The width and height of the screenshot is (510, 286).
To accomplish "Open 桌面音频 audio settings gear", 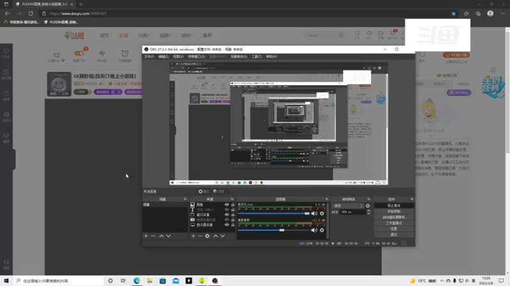I will coord(322,230).
